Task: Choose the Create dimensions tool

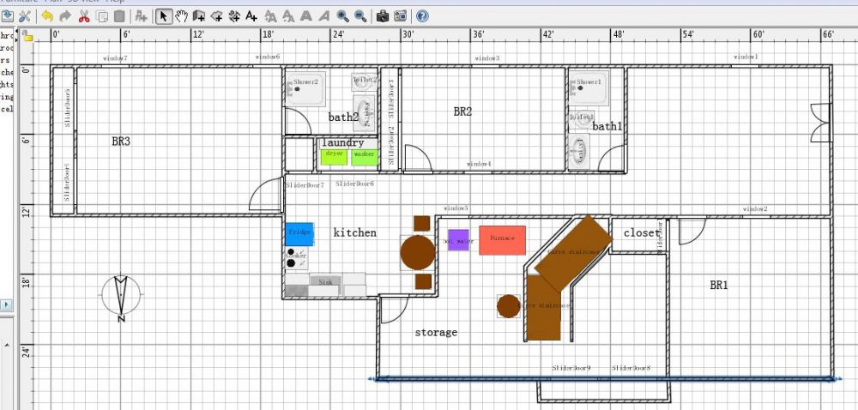Action: [x=234, y=15]
